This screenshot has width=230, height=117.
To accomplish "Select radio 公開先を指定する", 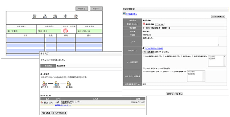I will coord(172,71).
